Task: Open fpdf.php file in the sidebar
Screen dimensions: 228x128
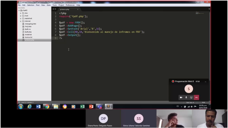Action: pos(28,32)
